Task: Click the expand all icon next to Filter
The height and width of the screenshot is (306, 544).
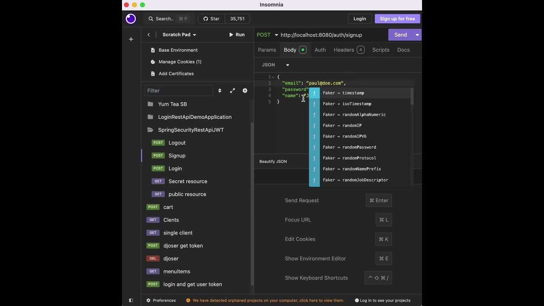Action: pos(232,91)
